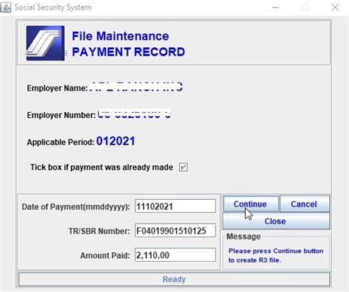This screenshot has height=292, width=349.
Task: Click the Applicable Period label
Action: [x=60, y=142]
